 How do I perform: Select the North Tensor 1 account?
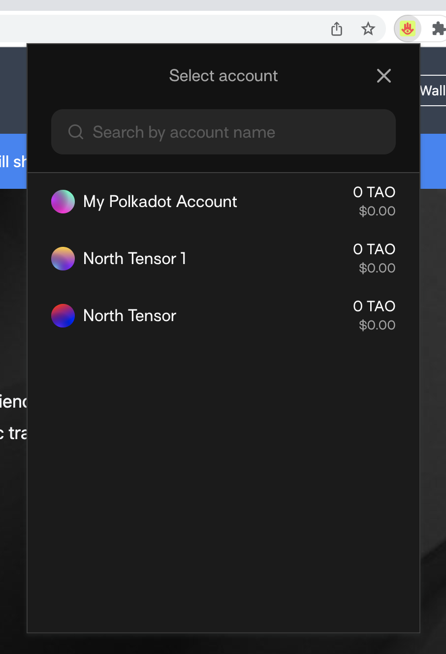[223, 259]
